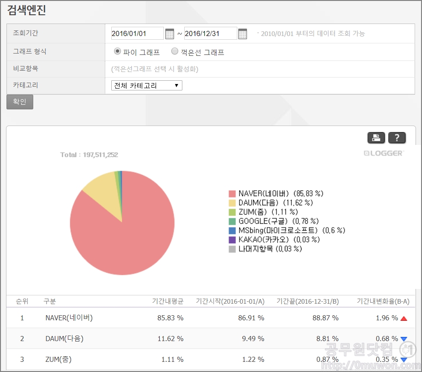Click the 순위 column header
Screen dimensions: 422x372
point(22,301)
